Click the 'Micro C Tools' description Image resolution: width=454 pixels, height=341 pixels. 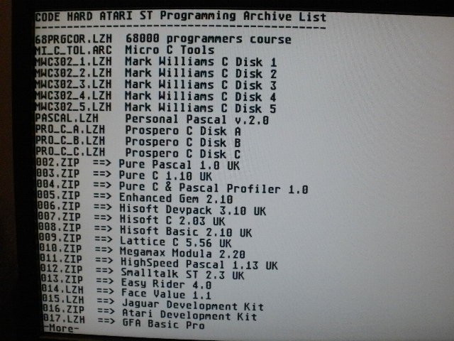170,50
